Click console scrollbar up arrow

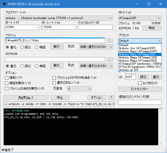click(161, 111)
